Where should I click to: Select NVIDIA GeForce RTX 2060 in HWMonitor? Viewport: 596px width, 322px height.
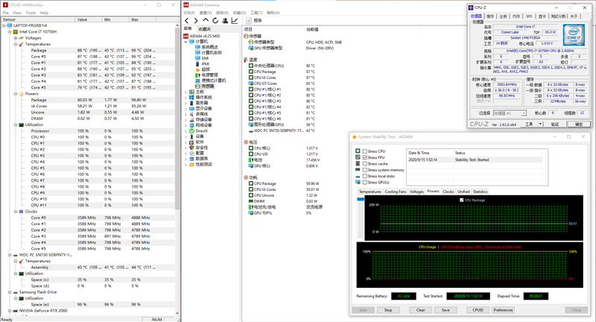43,311
